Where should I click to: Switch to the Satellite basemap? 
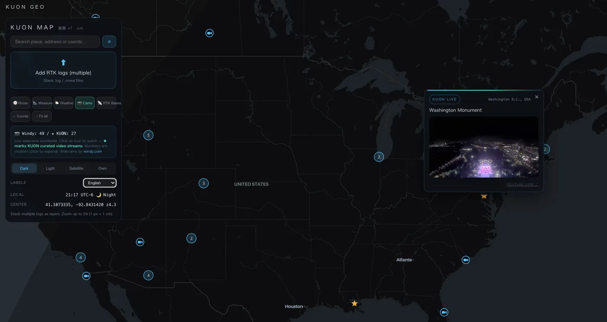point(76,168)
